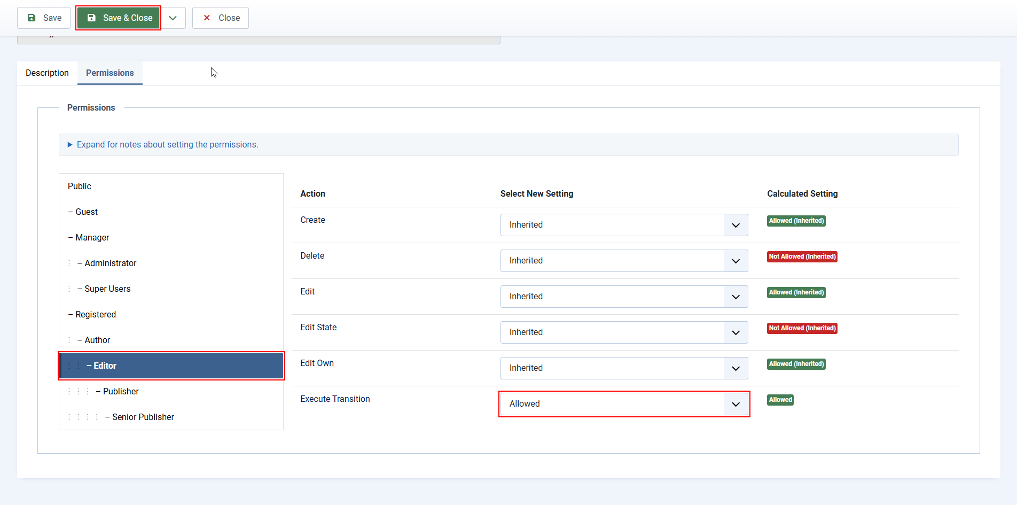The height and width of the screenshot is (505, 1017).
Task: Open the Create permission setting dropdown
Action: pyautogui.click(x=623, y=225)
